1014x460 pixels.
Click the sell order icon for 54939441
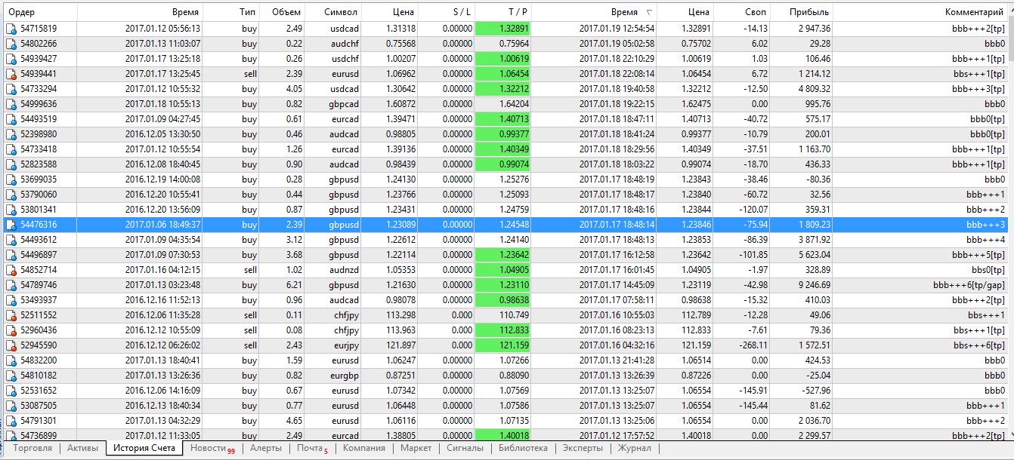point(11,74)
